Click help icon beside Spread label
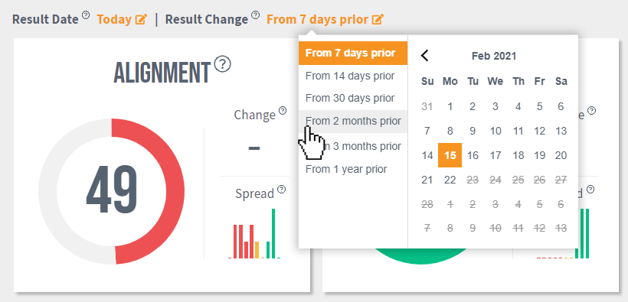The height and width of the screenshot is (302, 628). click(282, 189)
